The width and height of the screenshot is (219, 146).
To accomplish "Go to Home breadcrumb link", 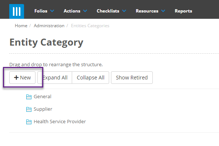I will pyautogui.click(x=21, y=26).
